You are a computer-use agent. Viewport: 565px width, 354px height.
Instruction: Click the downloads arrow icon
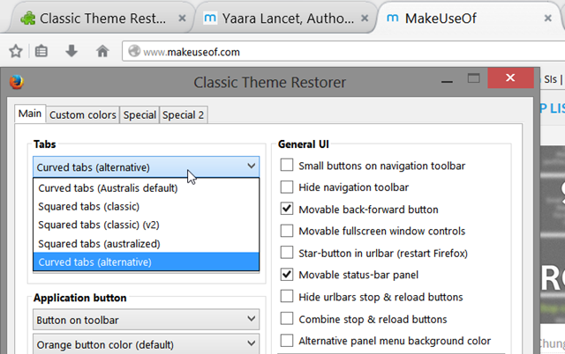[x=72, y=52]
